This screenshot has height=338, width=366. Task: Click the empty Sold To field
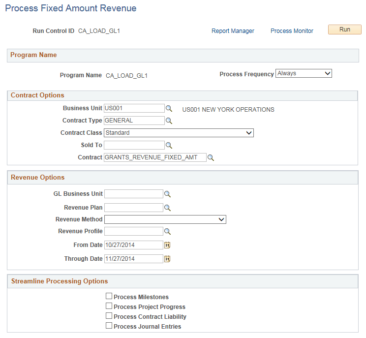pyautogui.click(x=134, y=145)
